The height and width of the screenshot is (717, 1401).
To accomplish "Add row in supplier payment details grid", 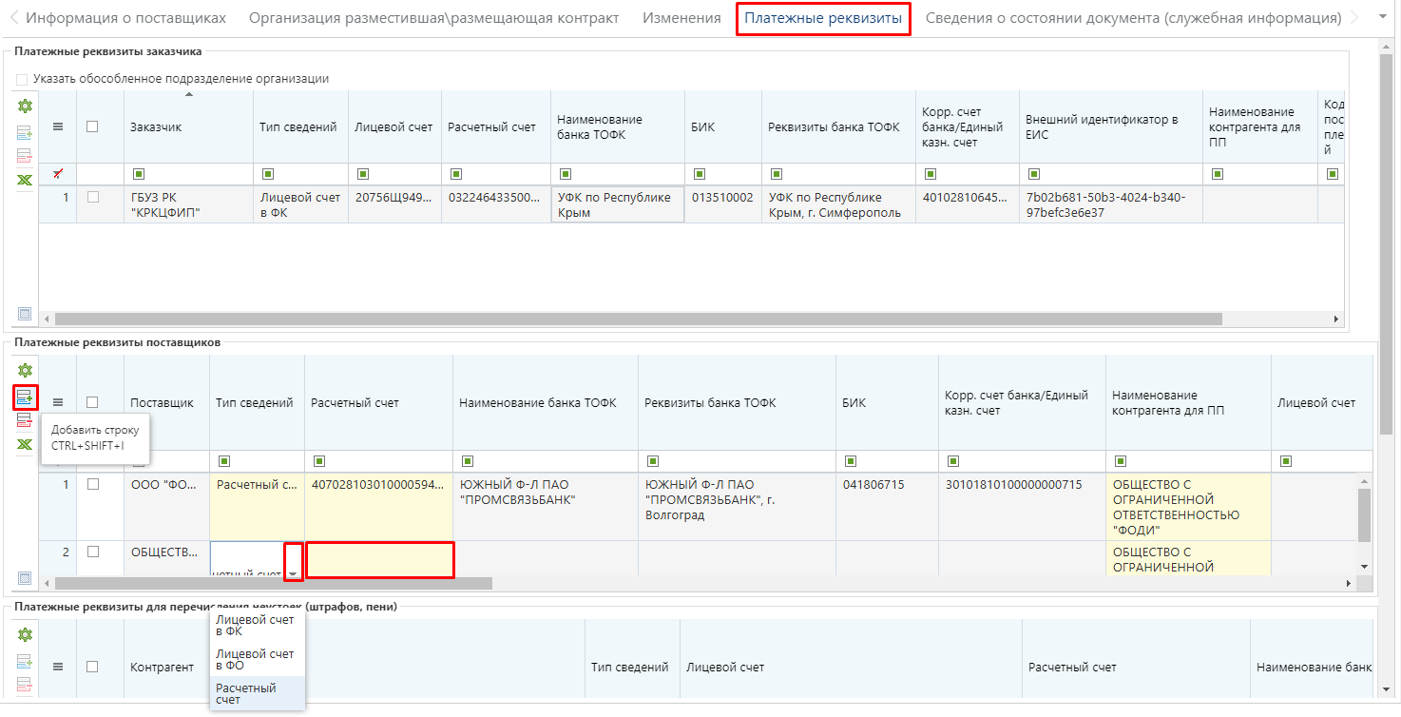I will [25, 397].
